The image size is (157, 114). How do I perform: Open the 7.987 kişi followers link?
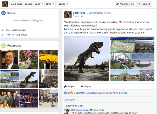click(10, 35)
